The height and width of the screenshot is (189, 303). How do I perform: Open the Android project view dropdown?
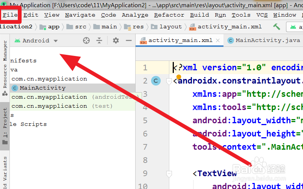point(36,40)
